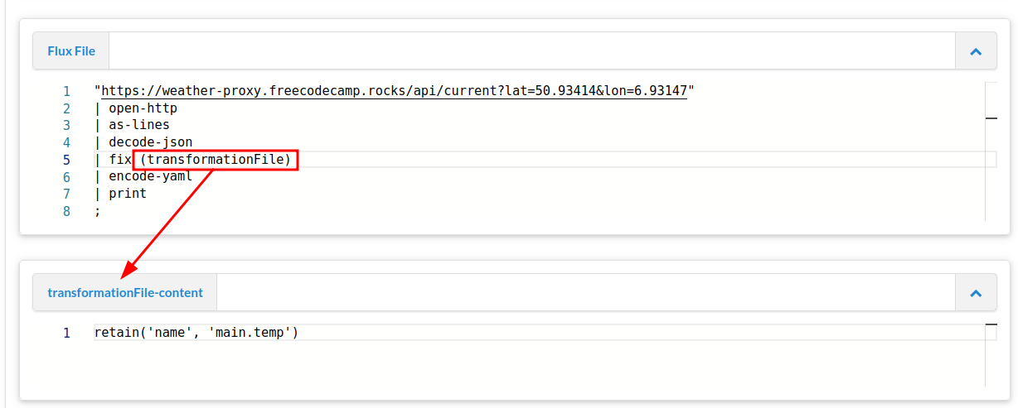The image size is (1018, 408).
Task: Place cursor on the open-http line
Action: click(x=136, y=108)
